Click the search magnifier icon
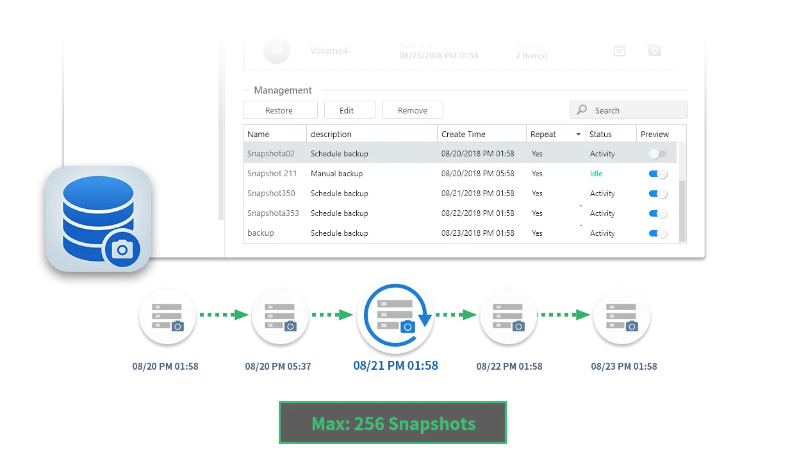 pyautogui.click(x=582, y=110)
